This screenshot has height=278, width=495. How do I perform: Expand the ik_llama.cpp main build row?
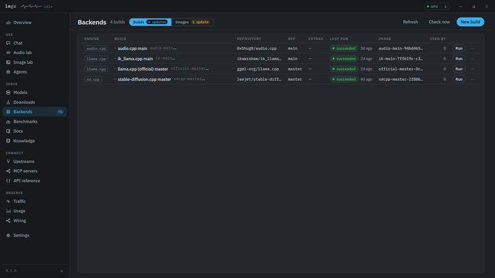115,59
